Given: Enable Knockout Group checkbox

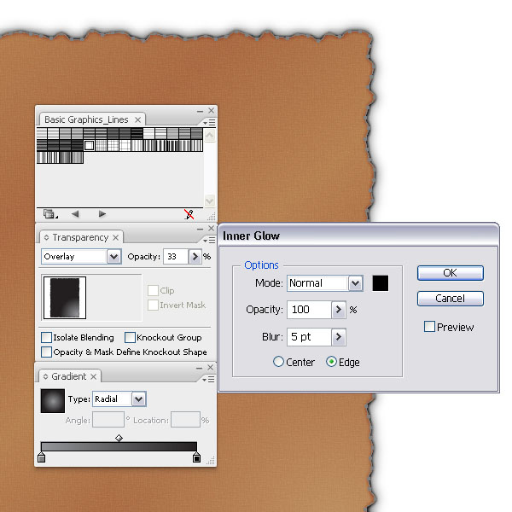Looking at the screenshot, I should click(x=130, y=337).
